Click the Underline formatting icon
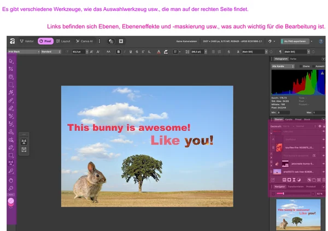The image size is (328, 231). pos(131,52)
